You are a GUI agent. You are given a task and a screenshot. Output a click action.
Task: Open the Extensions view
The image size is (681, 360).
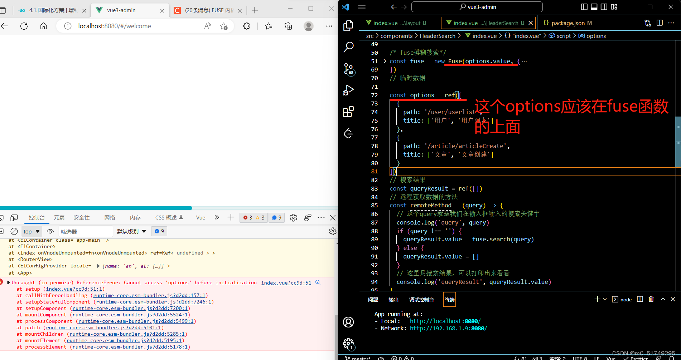pos(348,112)
